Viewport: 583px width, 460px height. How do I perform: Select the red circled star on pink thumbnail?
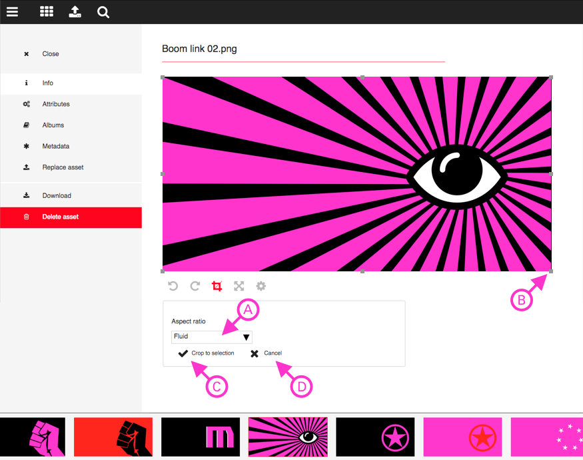click(x=462, y=437)
